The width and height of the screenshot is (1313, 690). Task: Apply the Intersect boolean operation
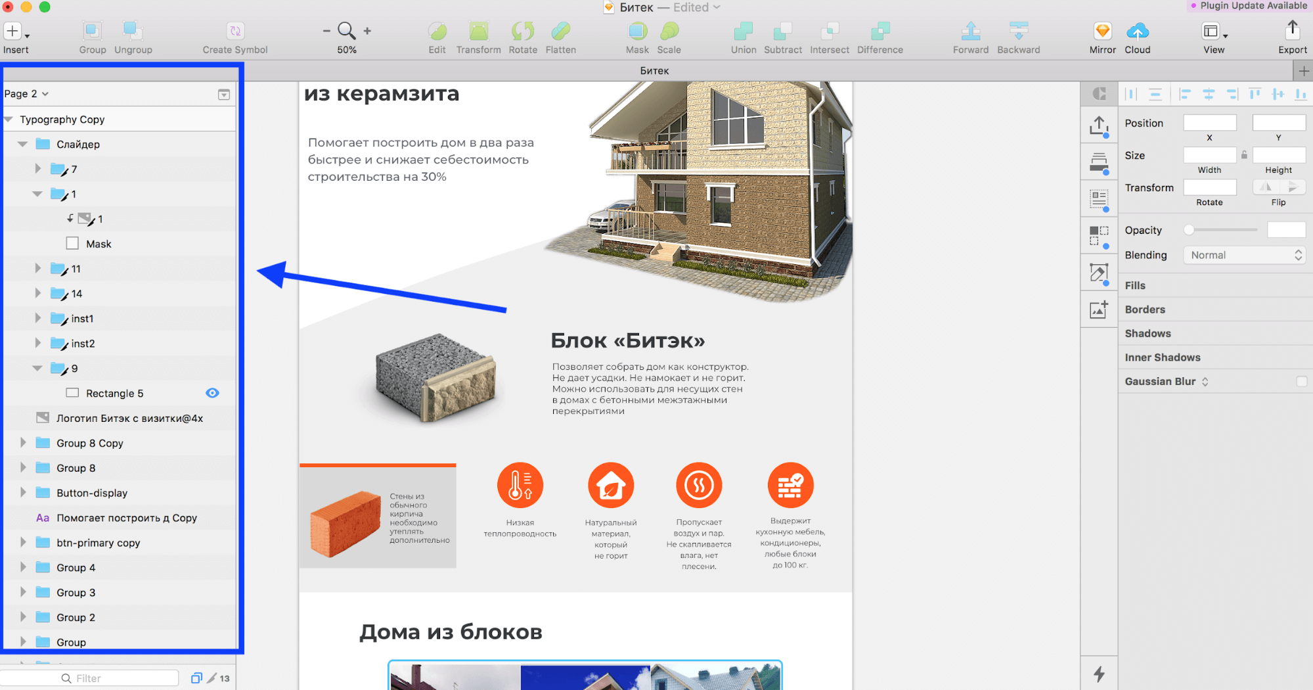tap(829, 31)
